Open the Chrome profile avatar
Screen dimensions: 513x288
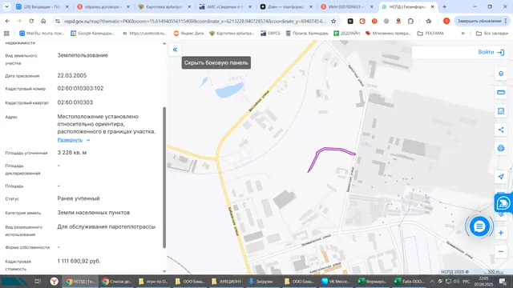pos(446,21)
